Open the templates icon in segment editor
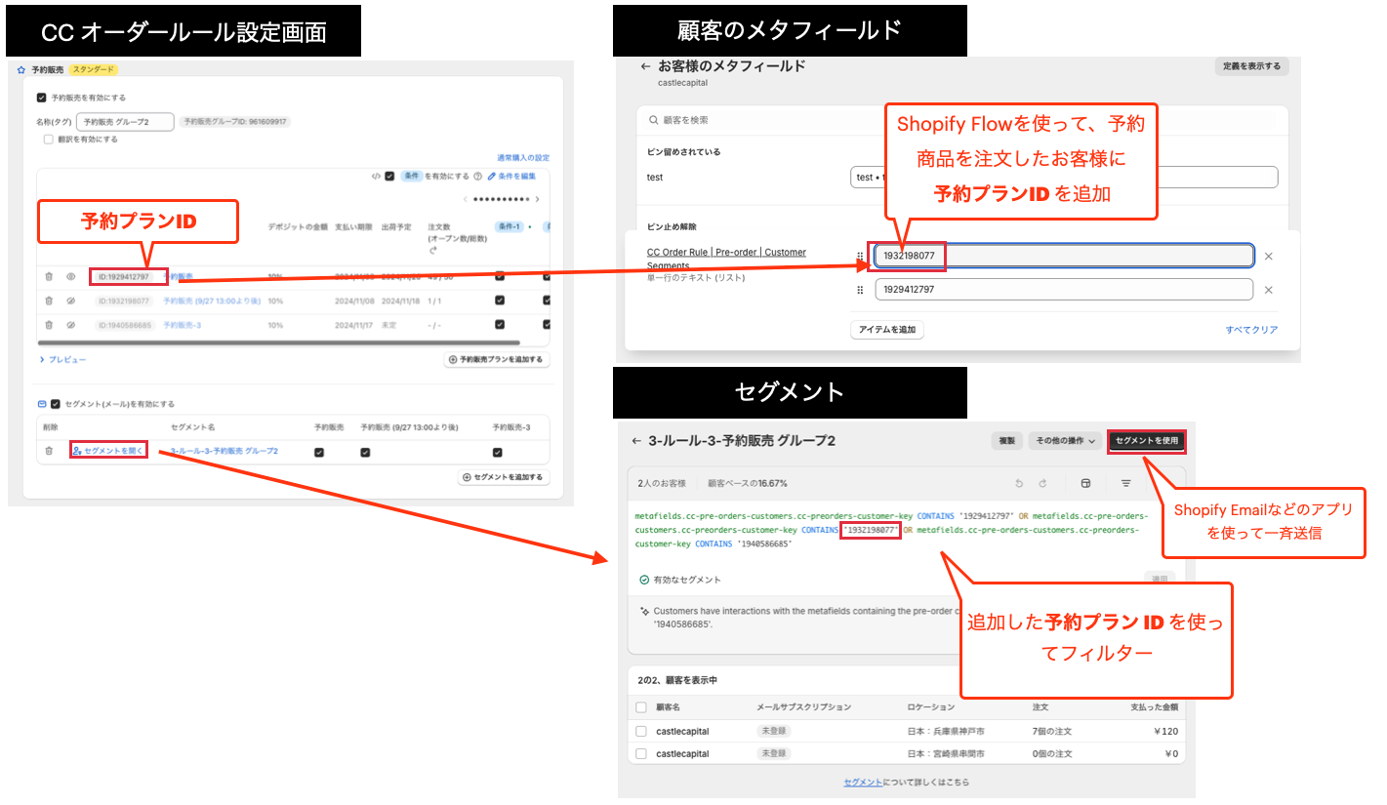 click(1085, 483)
